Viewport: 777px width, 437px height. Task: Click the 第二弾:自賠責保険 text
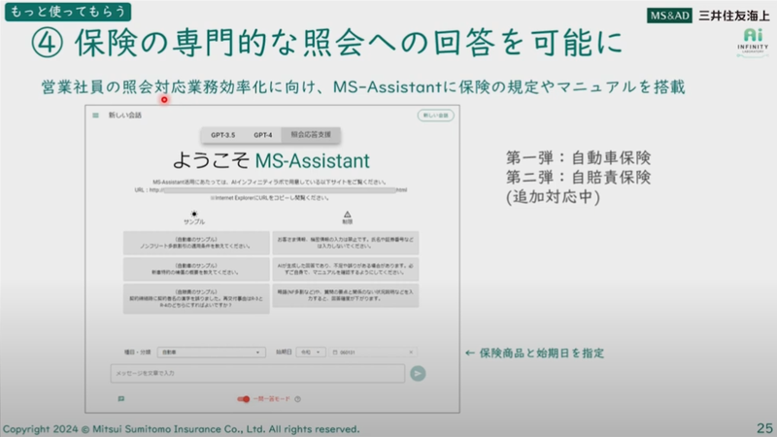coord(578,178)
